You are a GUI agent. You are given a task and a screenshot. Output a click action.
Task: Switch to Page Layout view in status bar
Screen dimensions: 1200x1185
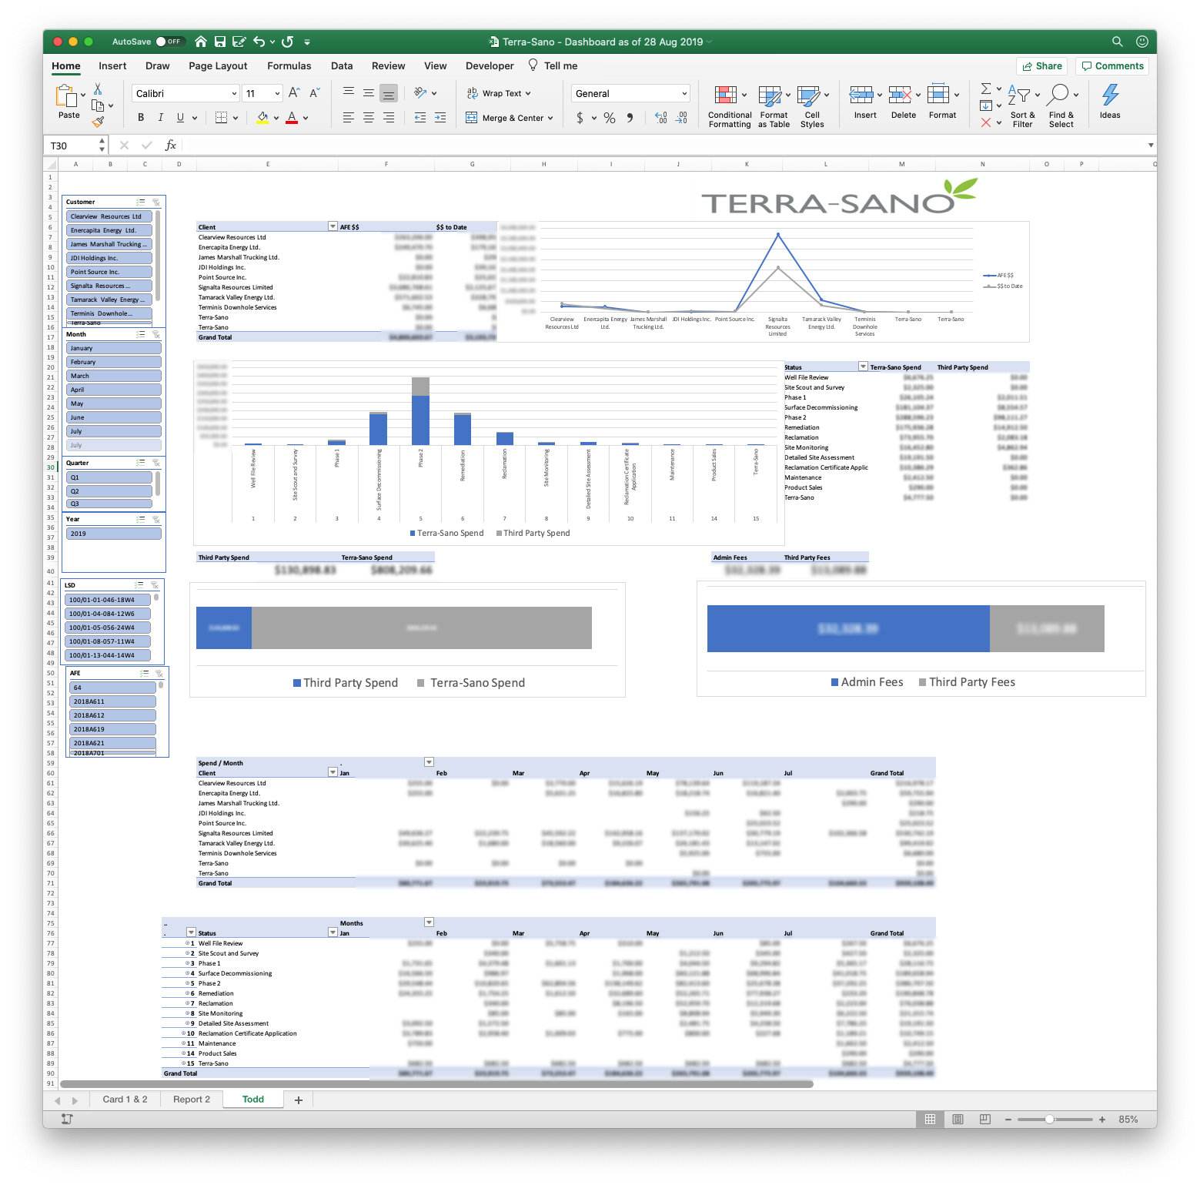(x=958, y=1119)
